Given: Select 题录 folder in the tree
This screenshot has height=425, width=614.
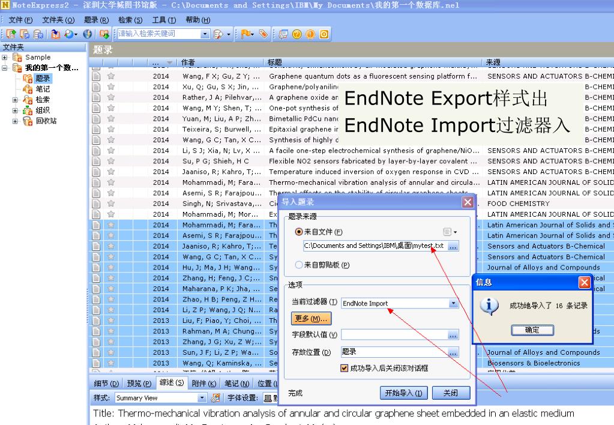Looking at the screenshot, I should click(x=43, y=79).
